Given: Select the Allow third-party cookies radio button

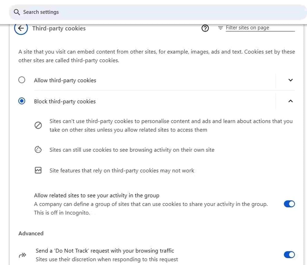Looking at the screenshot, I should pyautogui.click(x=22, y=80).
